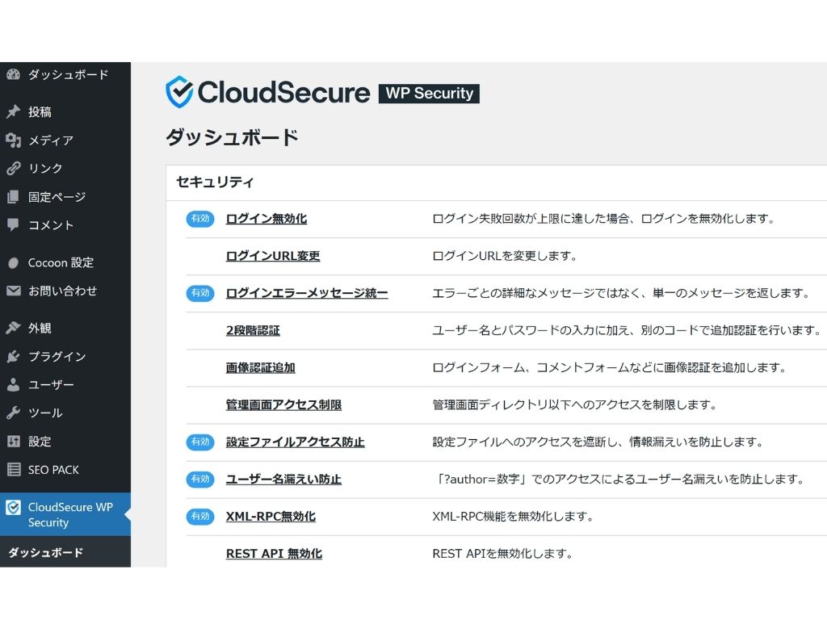The height and width of the screenshot is (620, 827).
Task: Click the WP Security badge beside the logo
Action: [x=429, y=93]
